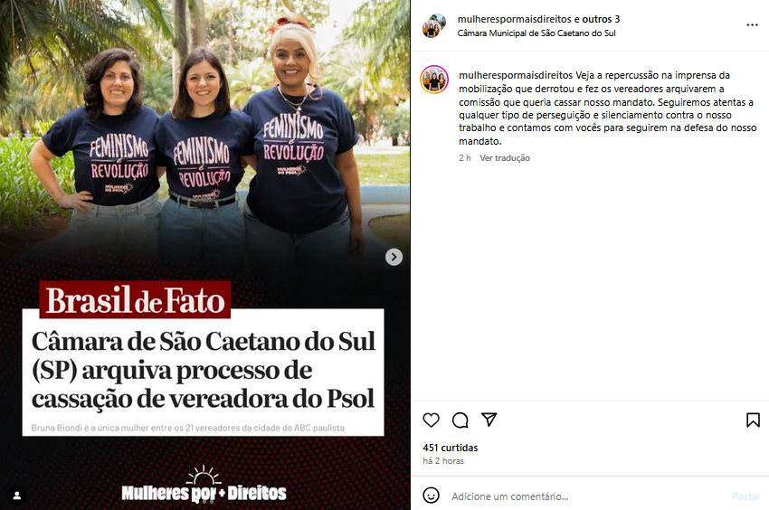
Task: Click username at start of caption
Action: click(x=516, y=76)
